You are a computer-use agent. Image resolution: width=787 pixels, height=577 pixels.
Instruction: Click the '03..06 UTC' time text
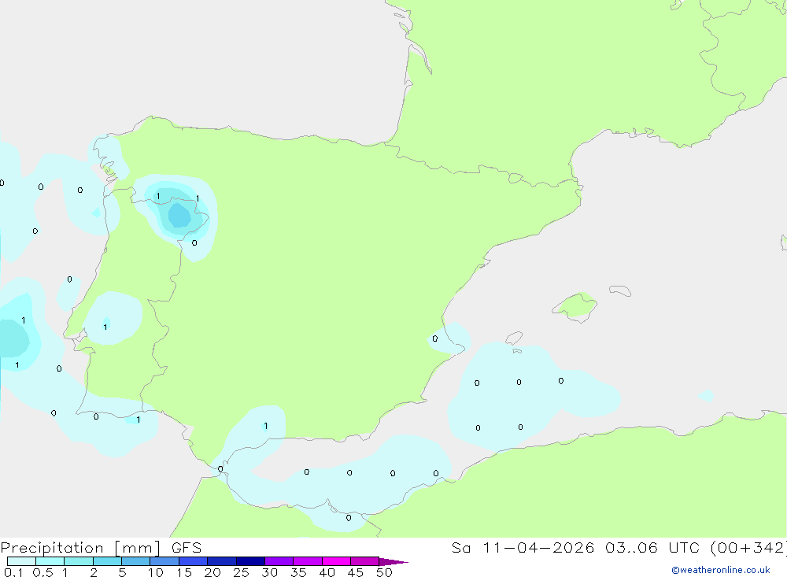tap(652, 547)
